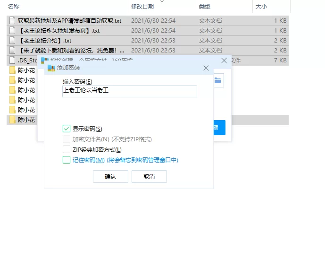Click the 文本文档 type of 【老王论坛介绍】.txt
This screenshot has height=267, width=325.
210,41
